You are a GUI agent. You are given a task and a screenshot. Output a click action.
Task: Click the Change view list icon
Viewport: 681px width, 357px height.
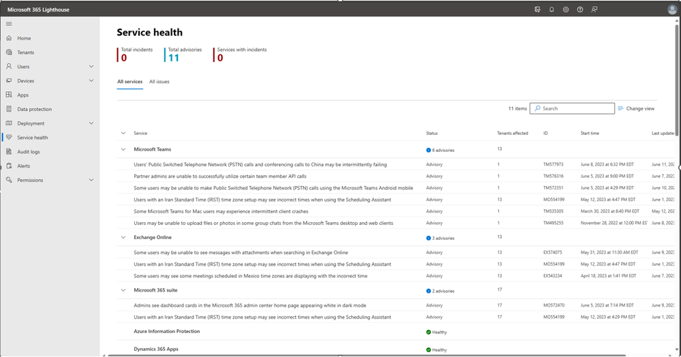click(x=620, y=108)
